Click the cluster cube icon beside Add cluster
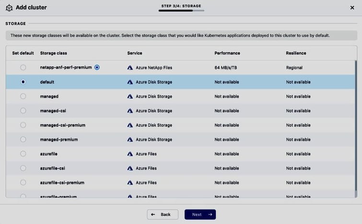This screenshot has width=362, height=224. coord(9,8)
